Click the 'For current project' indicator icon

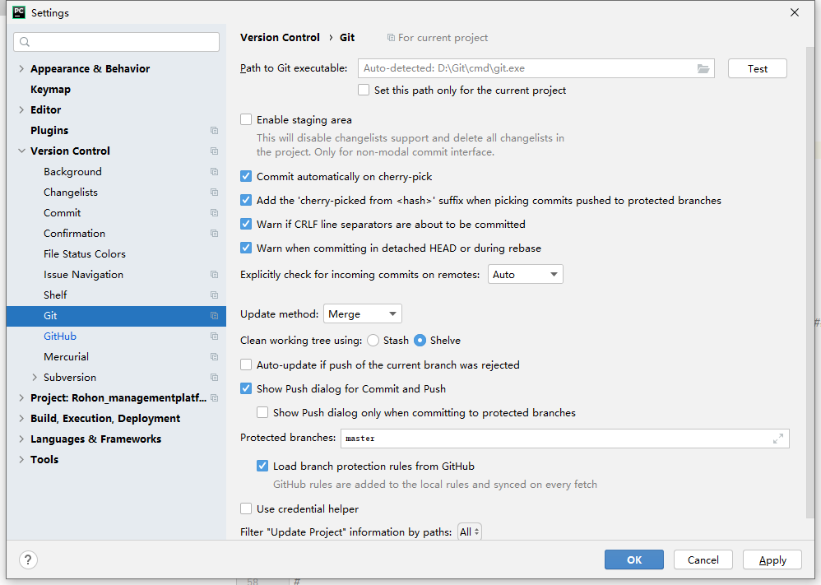pyautogui.click(x=391, y=38)
